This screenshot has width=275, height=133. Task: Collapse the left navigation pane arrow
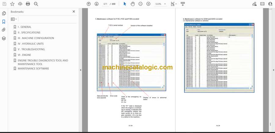80,70
